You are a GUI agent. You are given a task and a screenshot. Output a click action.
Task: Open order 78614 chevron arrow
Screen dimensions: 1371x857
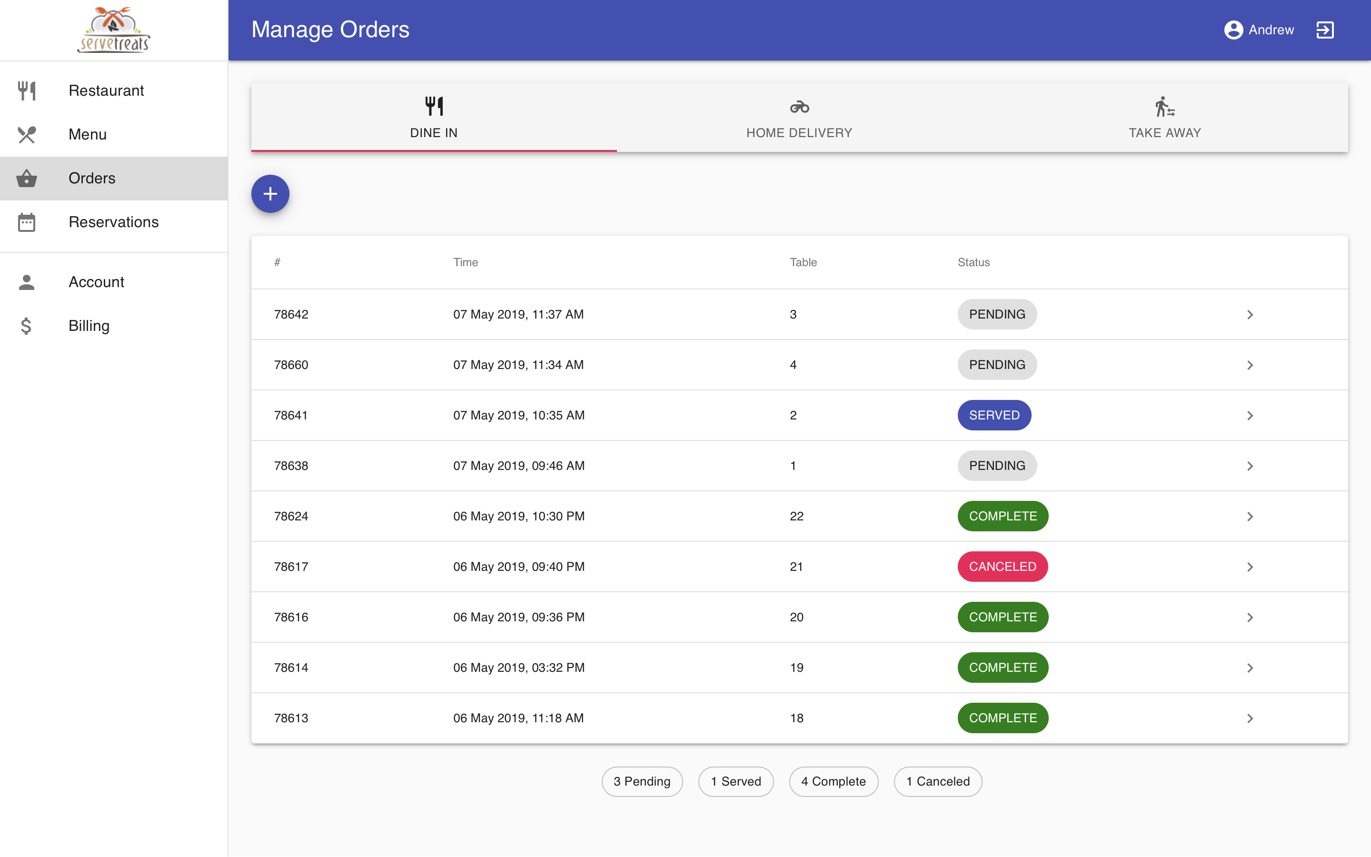[1250, 668]
